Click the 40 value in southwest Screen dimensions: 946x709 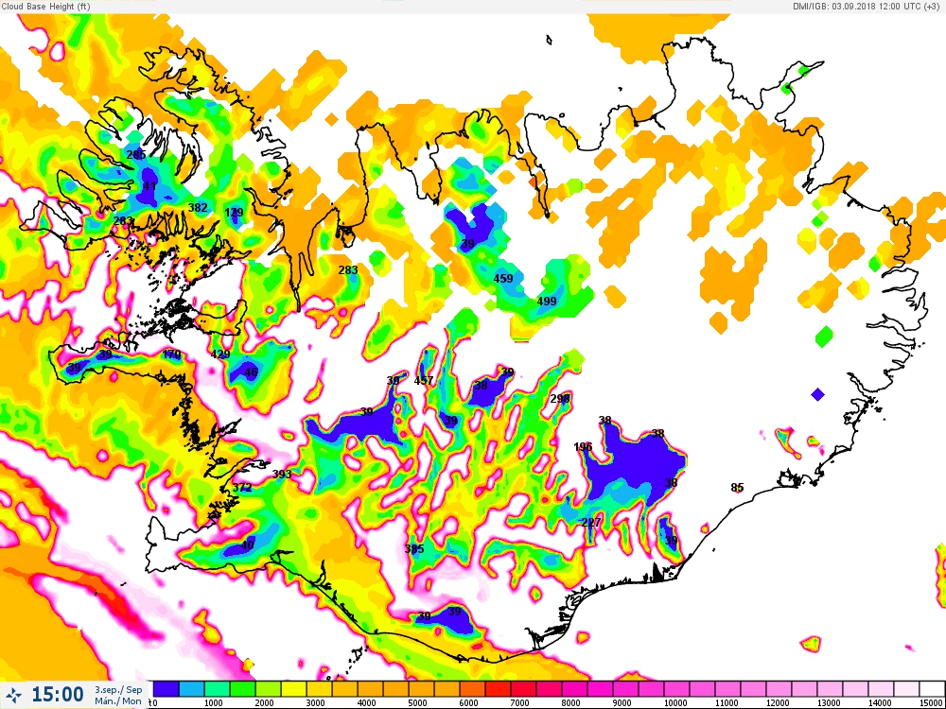tap(247, 545)
